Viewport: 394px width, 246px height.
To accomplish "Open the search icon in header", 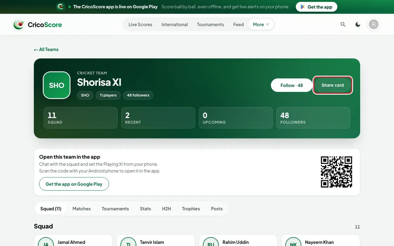I will (343, 25).
